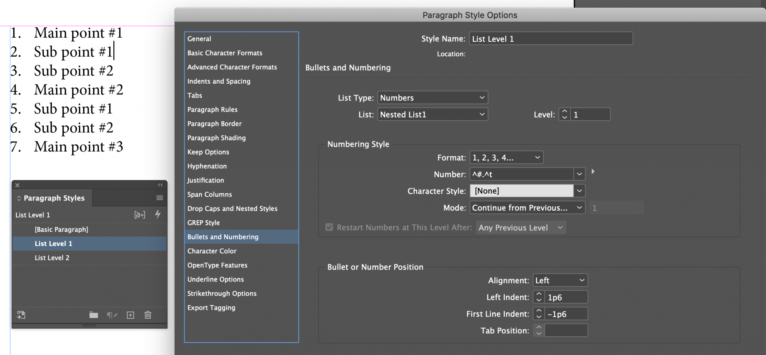Open the Mode dropdown showing Continue from Previous
The image size is (766, 355).
(x=527, y=208)
